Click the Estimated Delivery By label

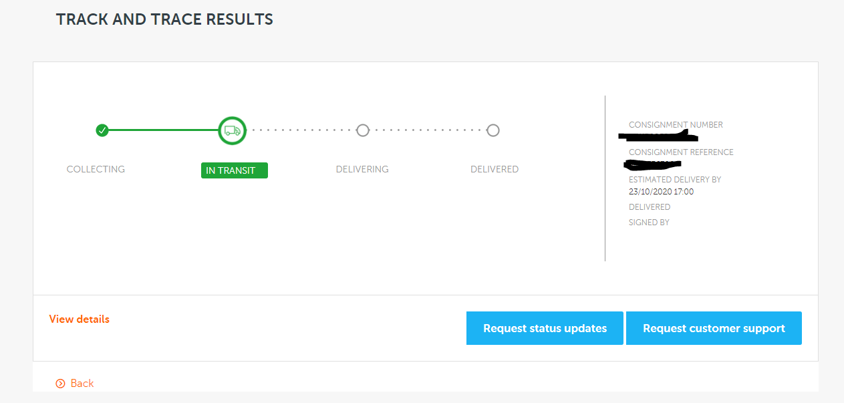coord(675,180)
